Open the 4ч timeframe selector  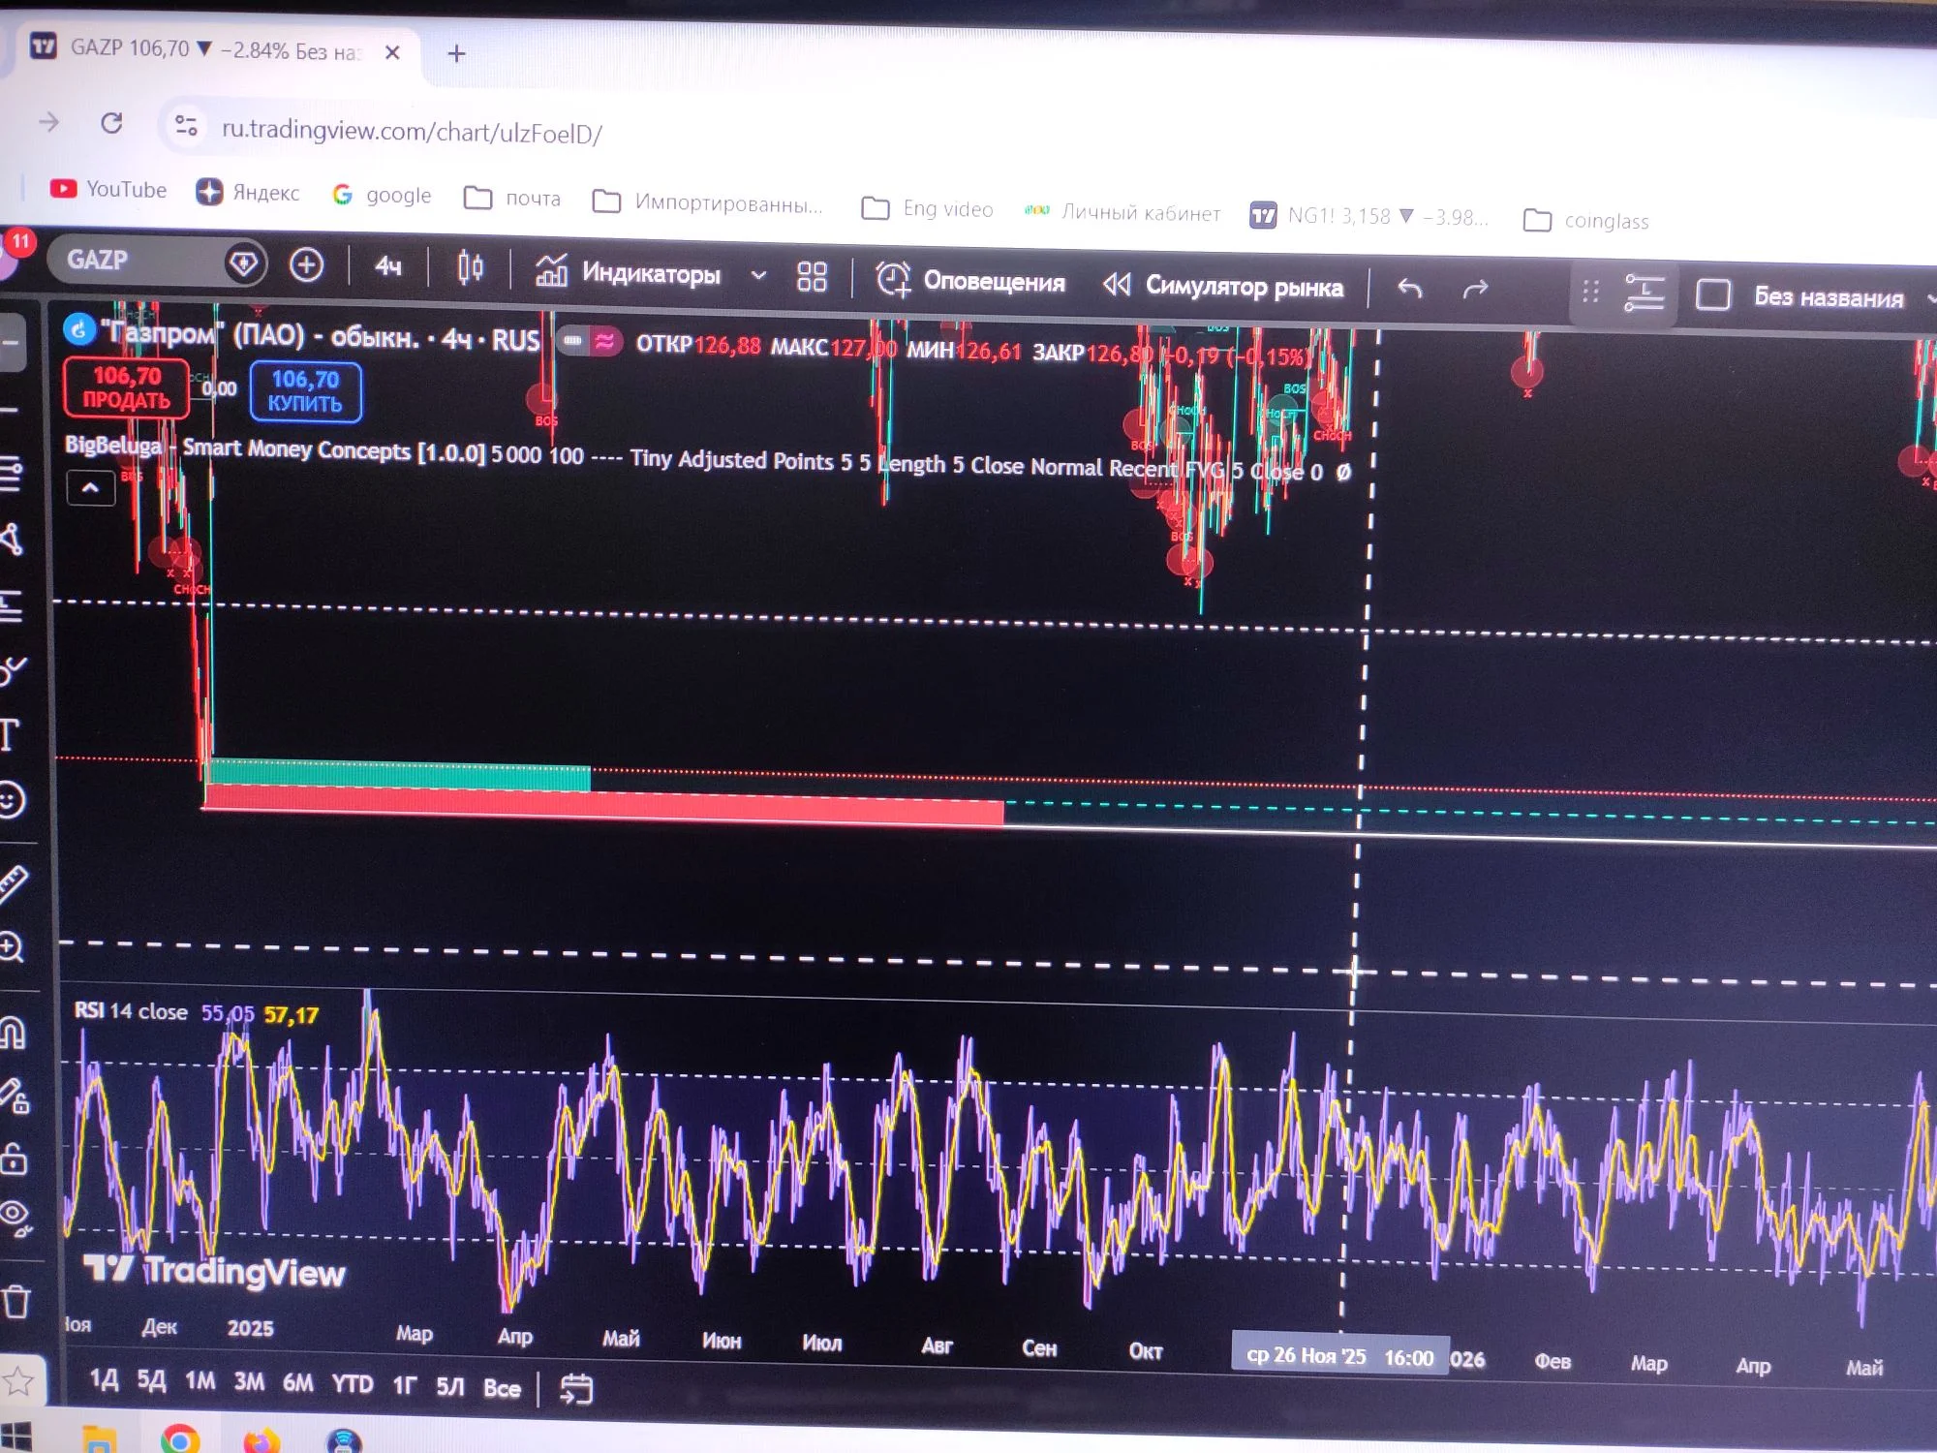(x=388, y=266)
